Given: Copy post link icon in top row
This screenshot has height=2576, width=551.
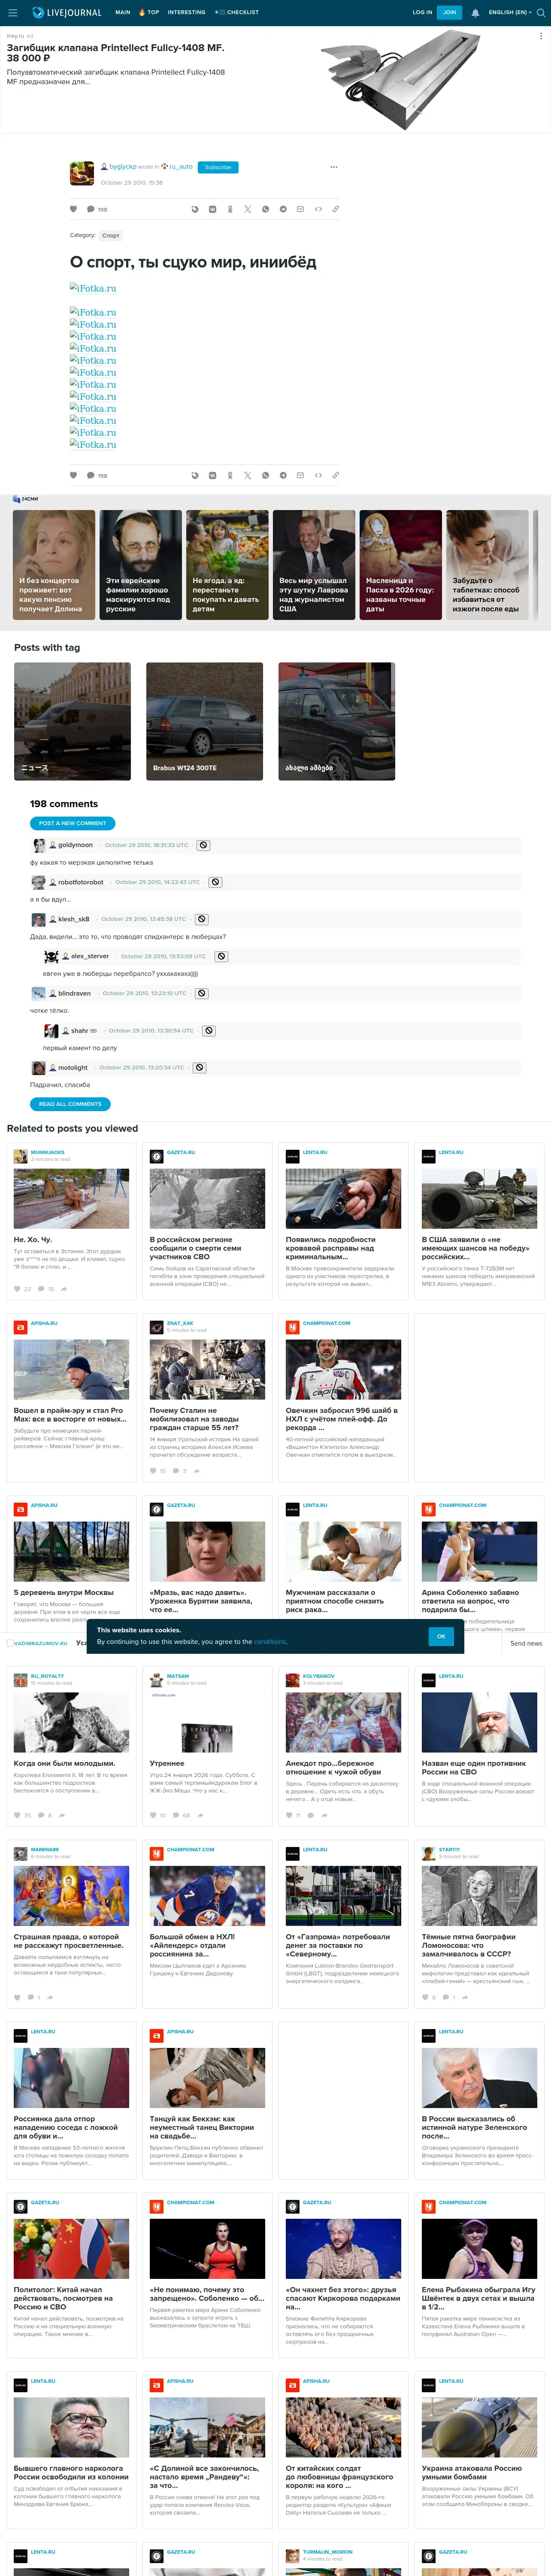Looking at the screenshot, I should click(335, 209).
